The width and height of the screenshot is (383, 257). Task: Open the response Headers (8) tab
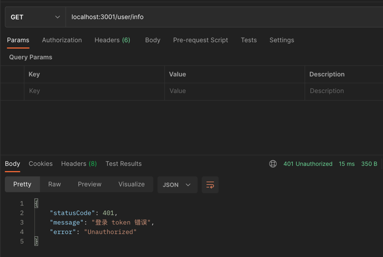point(79,164)
